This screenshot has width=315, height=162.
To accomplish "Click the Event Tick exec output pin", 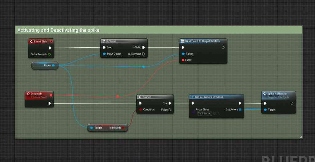I will click(50, 48).
